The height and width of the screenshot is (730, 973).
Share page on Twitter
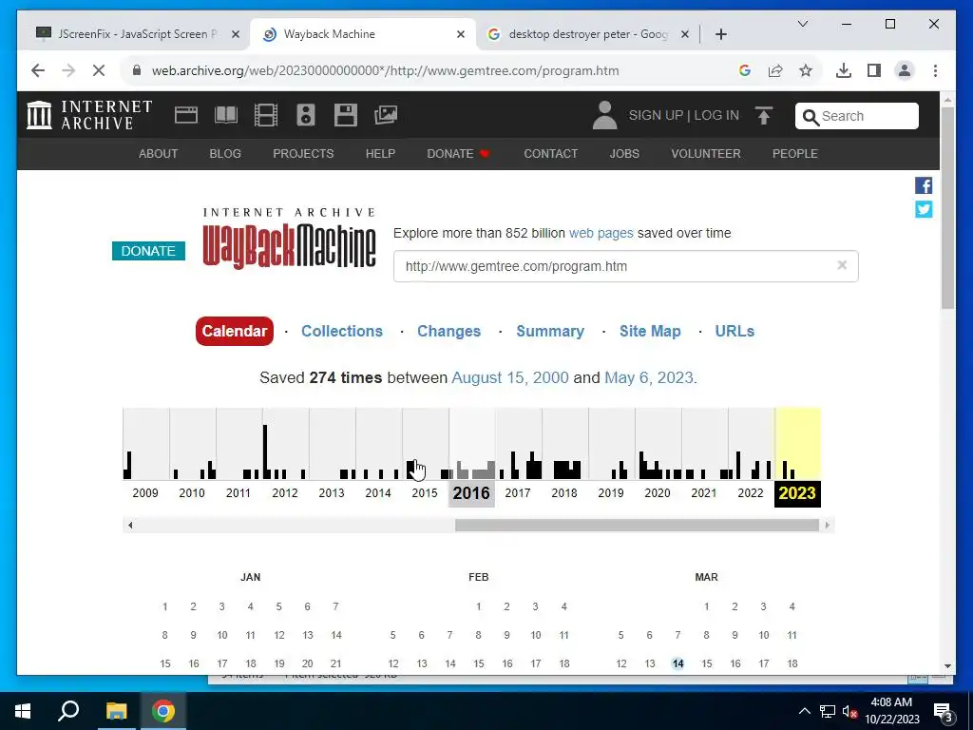pos(924,209)
